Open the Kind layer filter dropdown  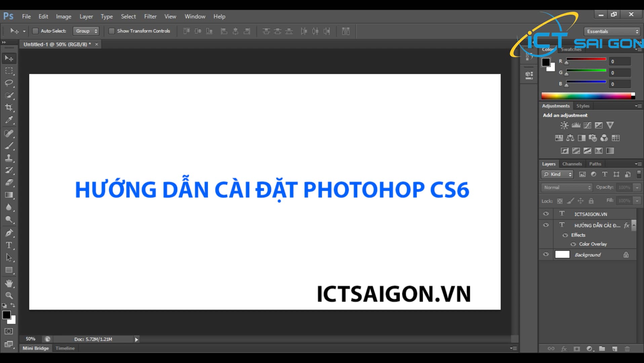pyautogui.click(x=557, y=174)
